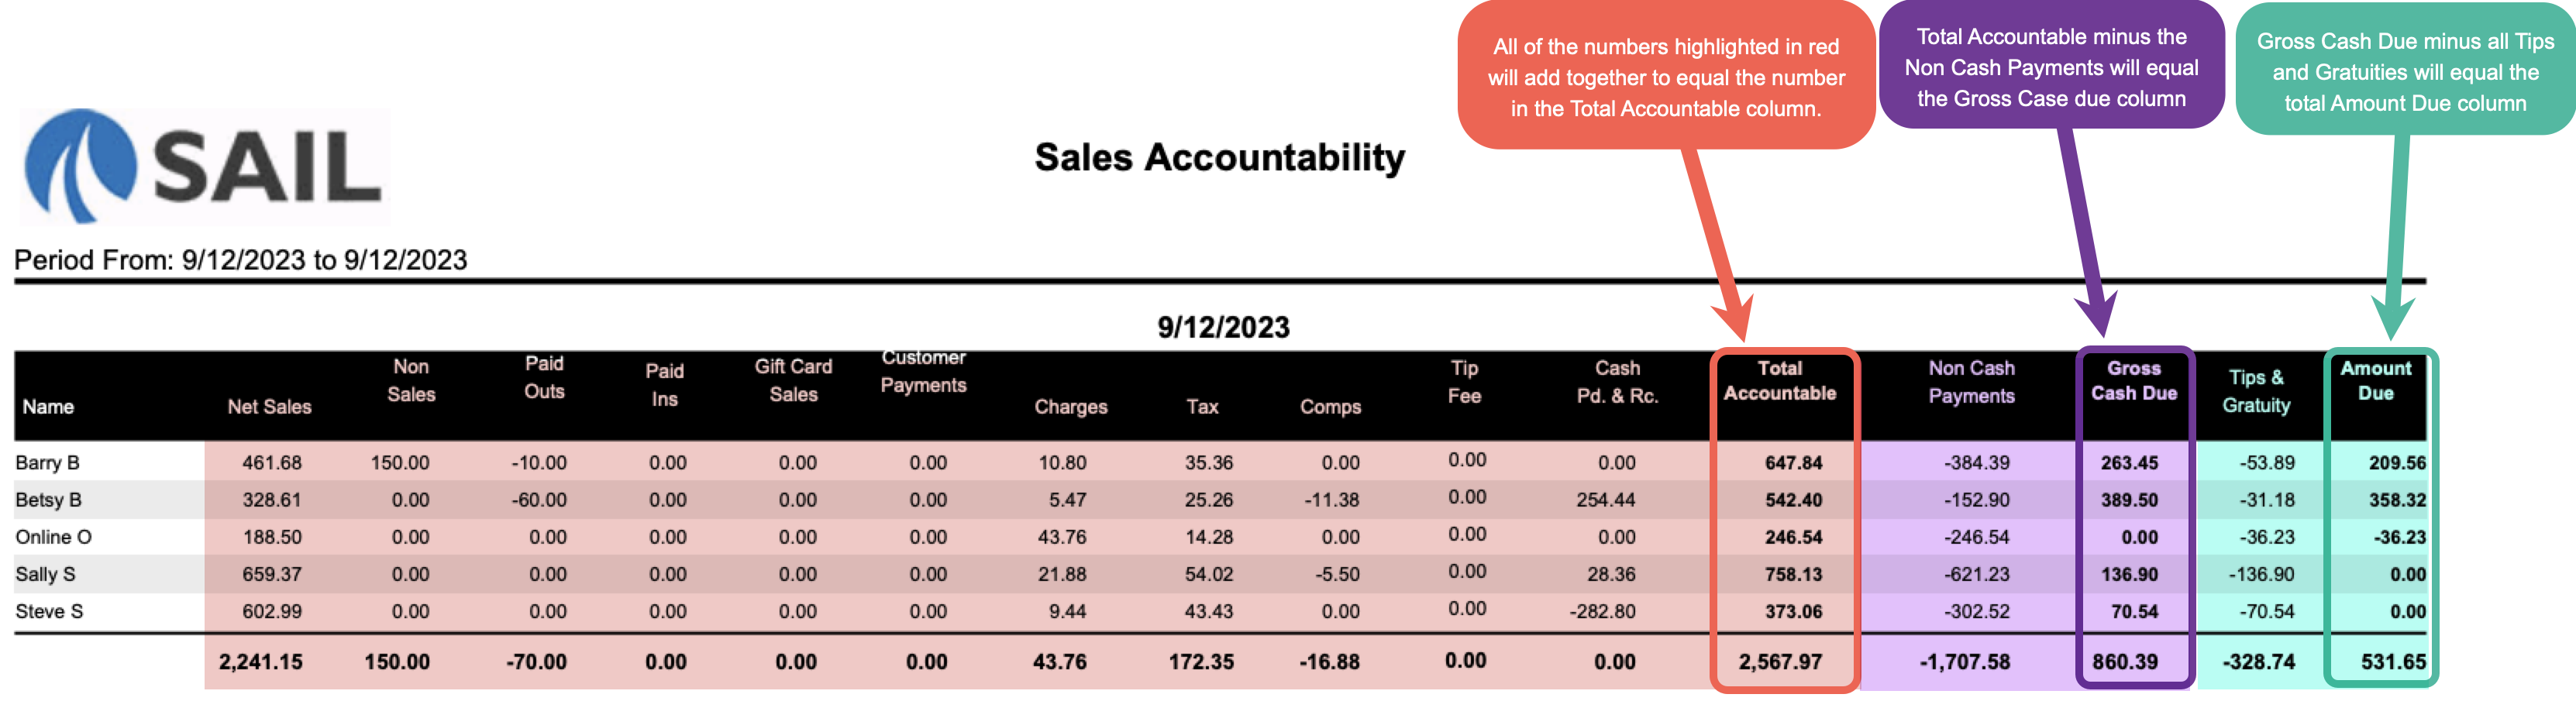Image resolution: width=2576 pixels, height=708 pixels.
Task: Click the purple Gross Cash Due explanation callout
Action: click(2050, 68)
